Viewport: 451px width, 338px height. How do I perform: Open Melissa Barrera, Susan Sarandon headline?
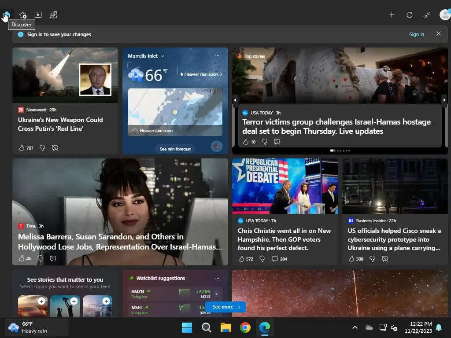point(120,242)
